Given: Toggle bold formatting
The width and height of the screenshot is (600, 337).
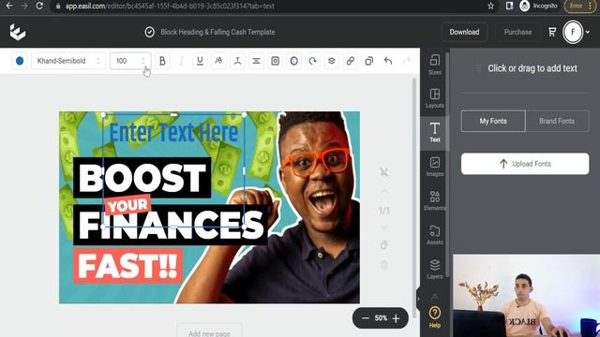Looking at the screenshot, I should click(162, 61).
